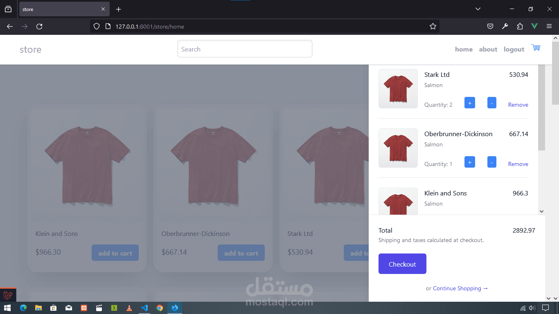The image size is (559, 314).
Task: Bookmark this page with the star icon
Action: 433,27
